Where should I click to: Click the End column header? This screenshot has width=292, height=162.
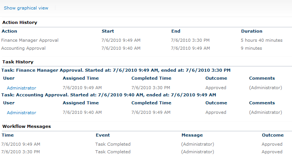(x=176, y=31)
